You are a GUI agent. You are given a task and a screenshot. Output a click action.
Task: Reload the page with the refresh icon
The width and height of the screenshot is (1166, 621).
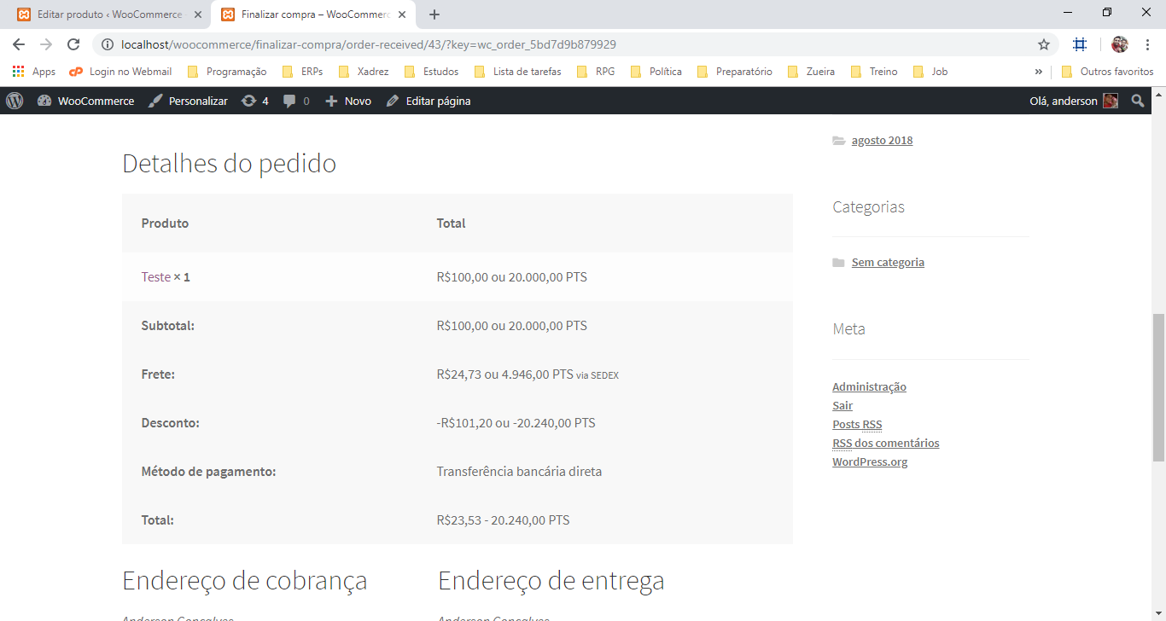73,44
